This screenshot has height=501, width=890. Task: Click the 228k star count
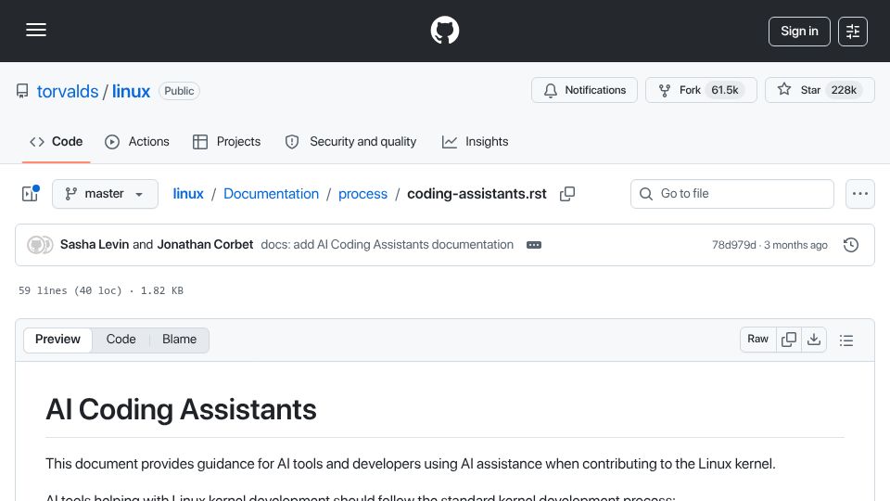pyautogui.click(x=844, y=90)
